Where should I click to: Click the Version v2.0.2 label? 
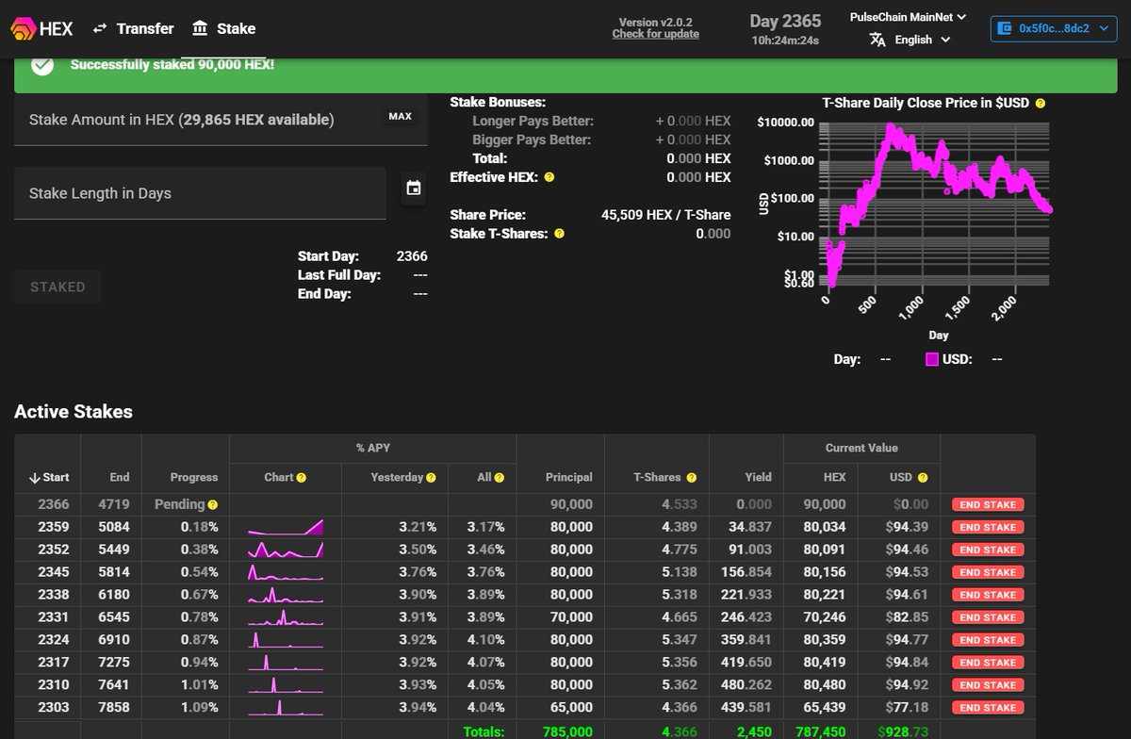click(655, 23)
